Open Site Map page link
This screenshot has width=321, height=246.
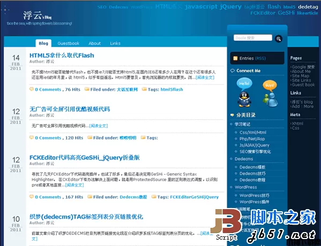[x=300, y=76]
